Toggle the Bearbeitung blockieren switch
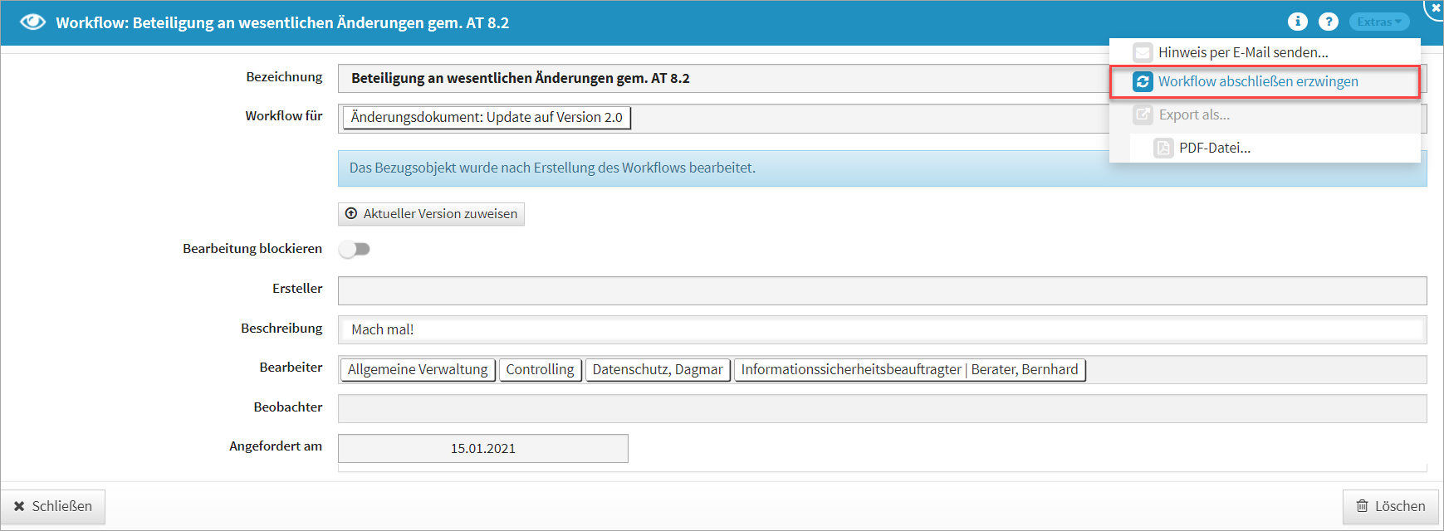Image resolution: width=1444 pixels, height=531 pixels. tap(355, 249)
